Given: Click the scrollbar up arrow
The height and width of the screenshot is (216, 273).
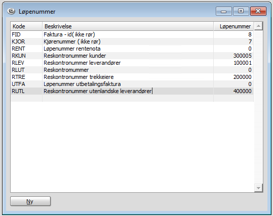Looking at the screenshot, I should [x=258, y=26].
